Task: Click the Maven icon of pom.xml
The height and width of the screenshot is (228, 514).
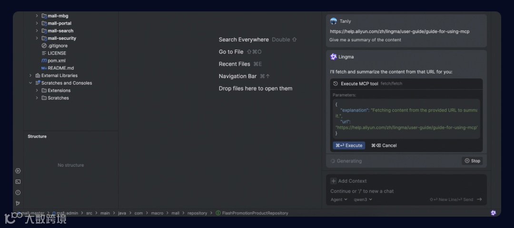Action: point(44,60)
